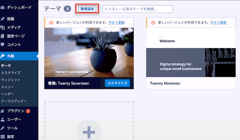Image resolution: width=240 pixels, height=140 pixels.
Task: Click the Twenty Seventeen theme screenshot
Action: pos(89,53)
